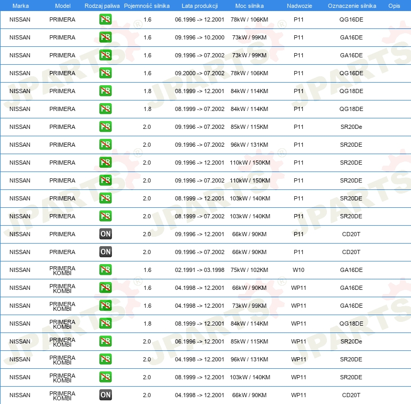Click the Model column header
This screenshot has width=411, height=404.
[x=63, y=6]
